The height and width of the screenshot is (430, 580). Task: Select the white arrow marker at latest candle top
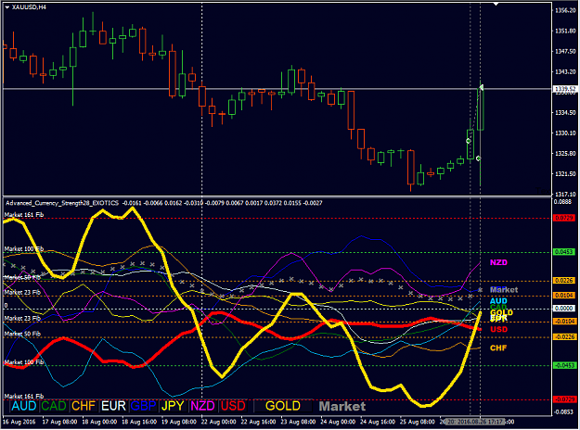tap(481, 87)
